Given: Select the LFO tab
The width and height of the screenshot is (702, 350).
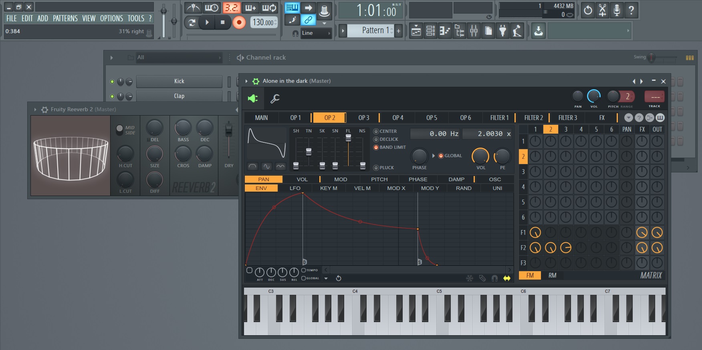Looking at the screenshot, I should click(x=295, y=188).
